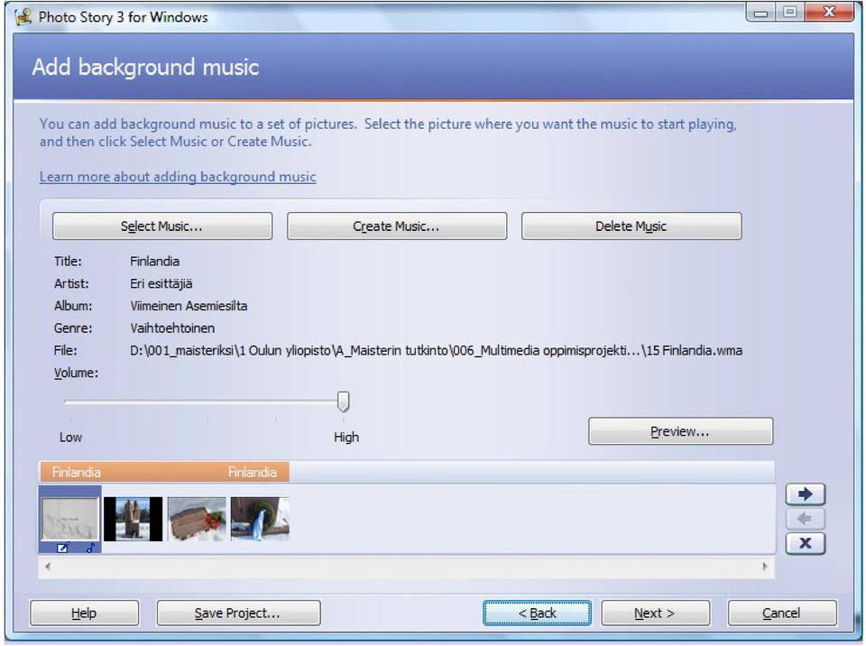
Task: Open Select Music dialog
Action: (x=162, y=226)
